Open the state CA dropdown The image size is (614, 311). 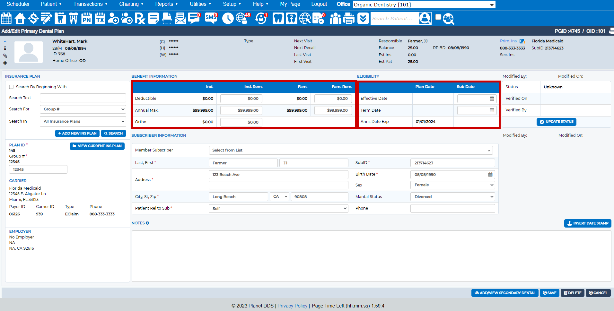click(x=280, y=196)
